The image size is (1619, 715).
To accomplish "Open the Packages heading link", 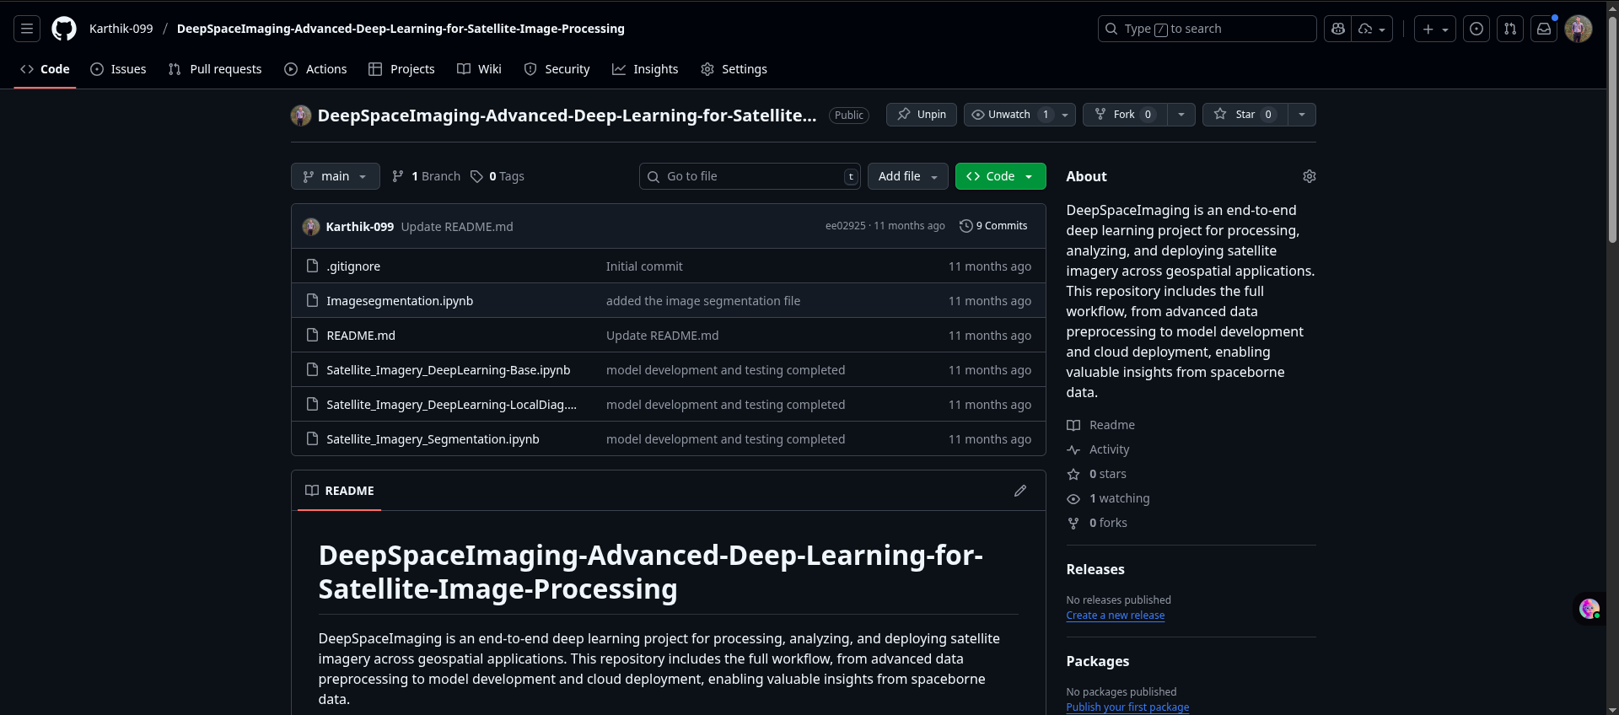I will (1097, 661).
